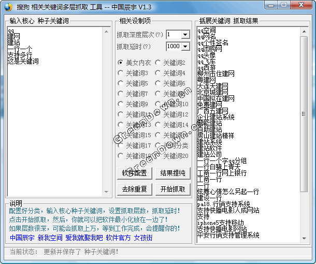This screenshot has width=316, height=264.
Task: Click the 结果提纯 button
Action: click(x=173, y=173)
